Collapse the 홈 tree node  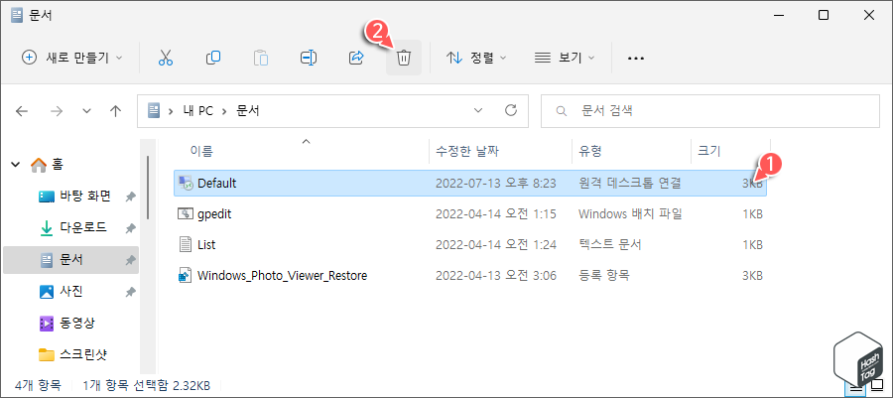pos(15,165)
